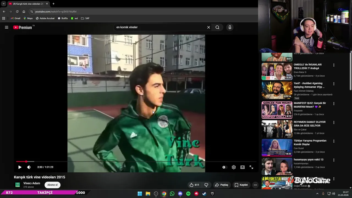Screen dimensions: 352x198
Task: Switch to theater mode
Action: click(x=243, y=167)
